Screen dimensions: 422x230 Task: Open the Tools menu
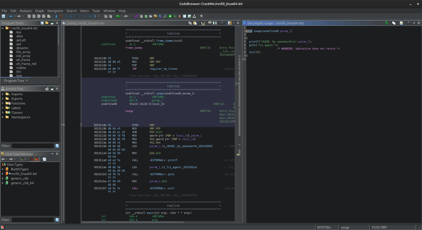(96, 11)
